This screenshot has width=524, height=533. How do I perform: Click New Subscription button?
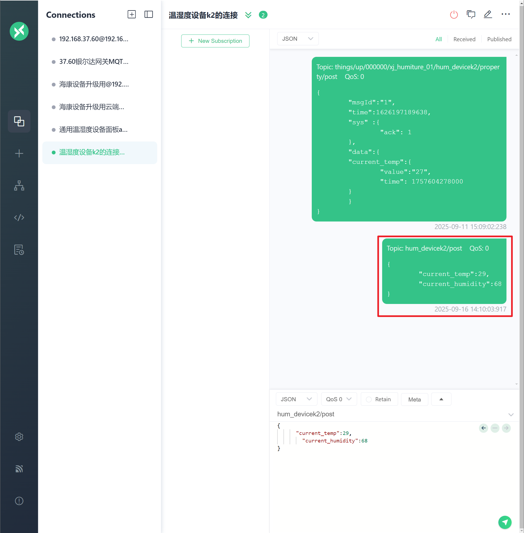215,41
